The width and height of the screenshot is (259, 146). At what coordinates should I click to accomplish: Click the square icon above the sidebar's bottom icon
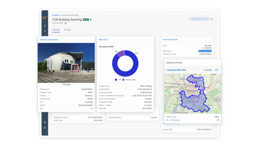45,122
